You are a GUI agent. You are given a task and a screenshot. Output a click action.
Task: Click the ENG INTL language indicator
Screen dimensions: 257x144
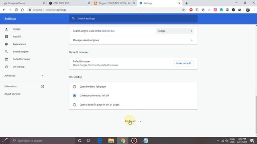click(x=233, y=140)
